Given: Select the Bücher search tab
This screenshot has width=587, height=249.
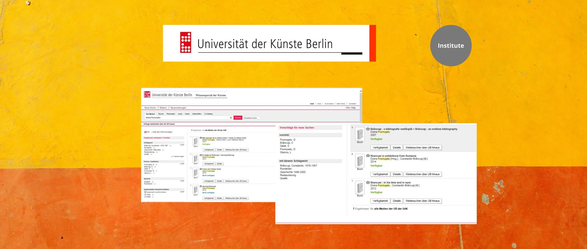Looking at the screenshot, I should [x=161, y=114].
